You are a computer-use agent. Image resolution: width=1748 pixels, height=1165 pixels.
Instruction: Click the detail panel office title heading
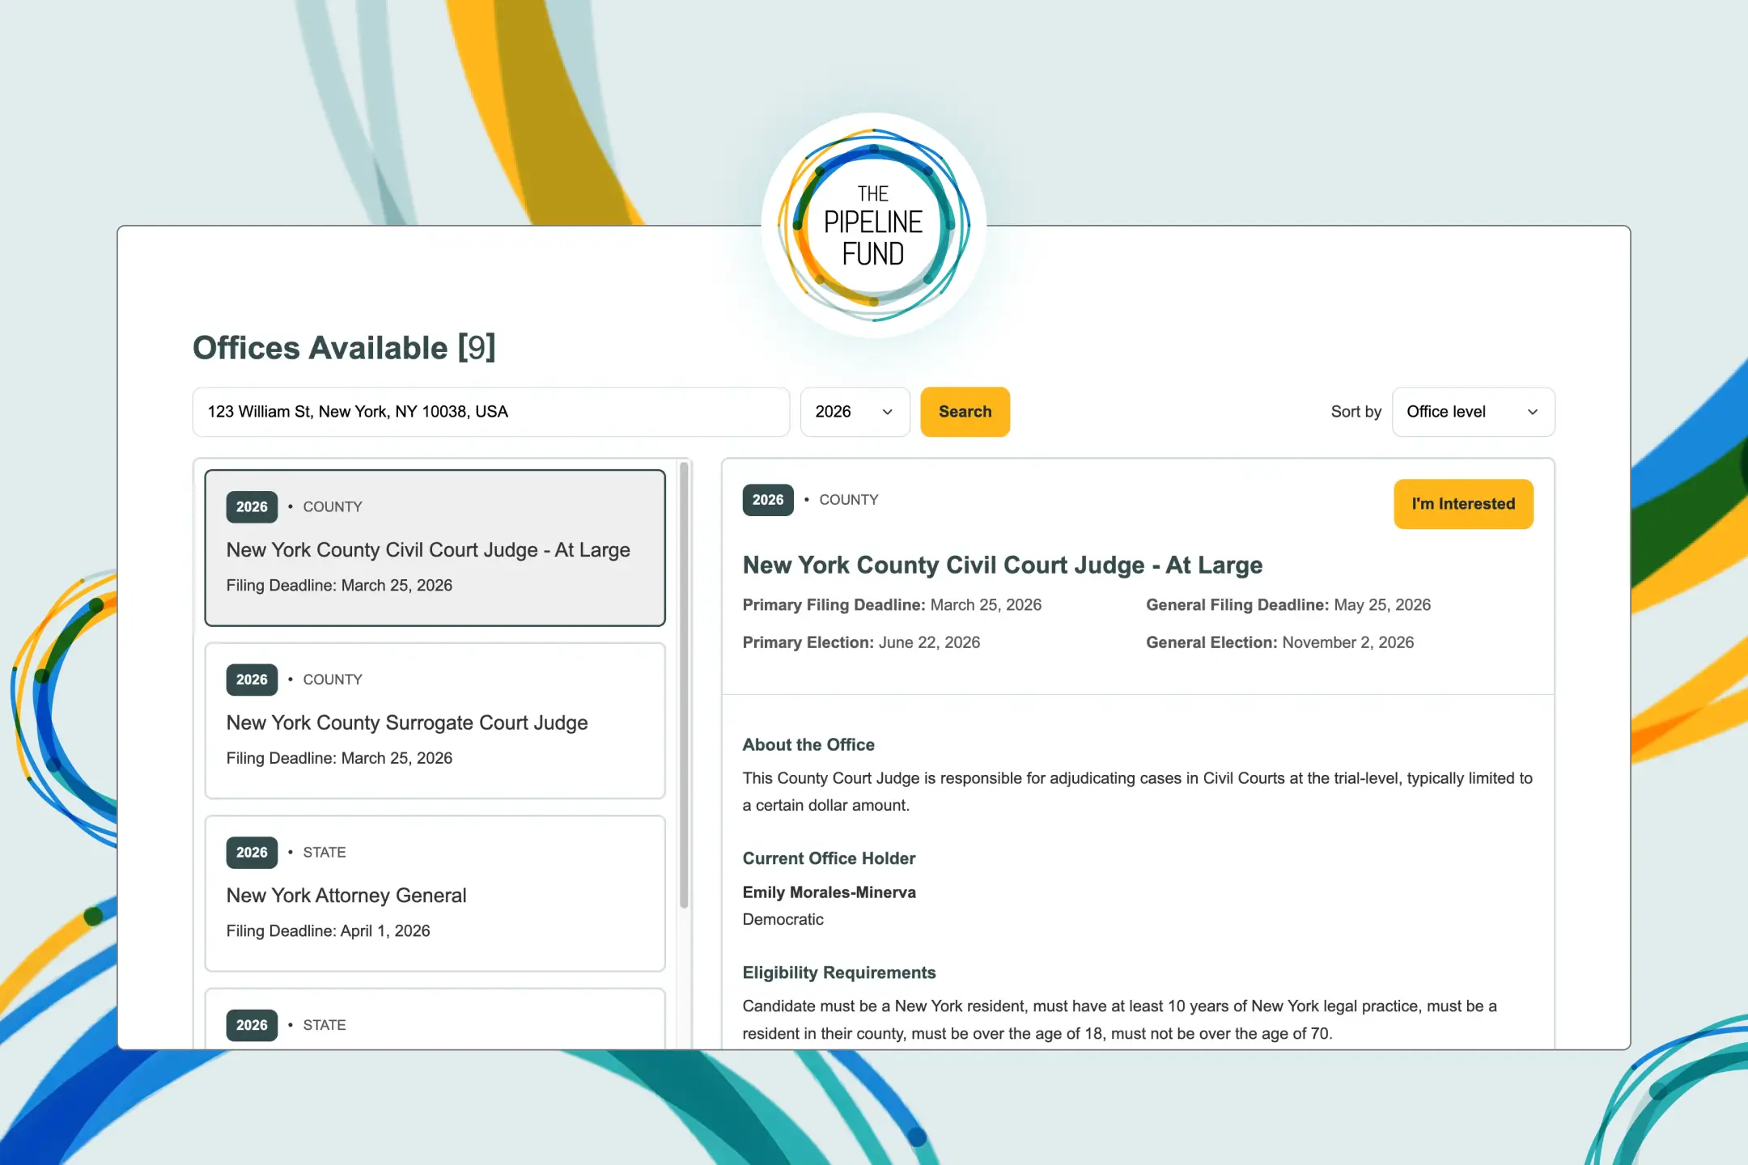point(1002,565)
